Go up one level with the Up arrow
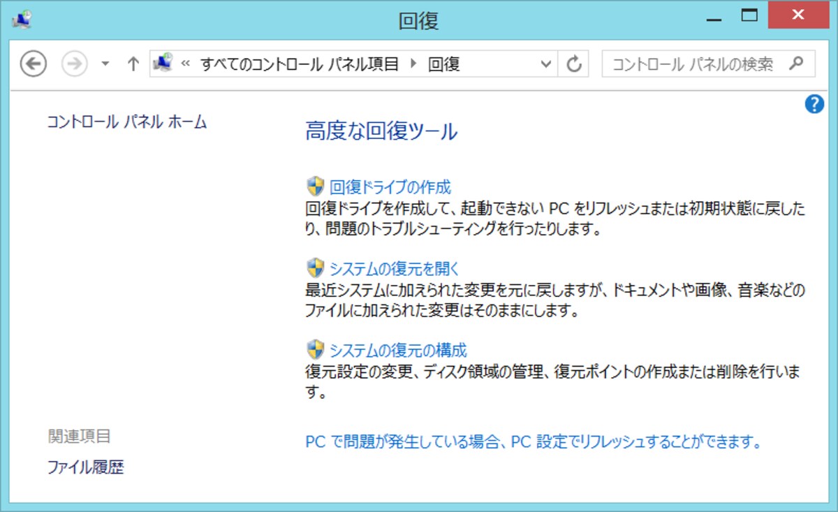Viewport: 838px width, 512px height. (133, 64)
